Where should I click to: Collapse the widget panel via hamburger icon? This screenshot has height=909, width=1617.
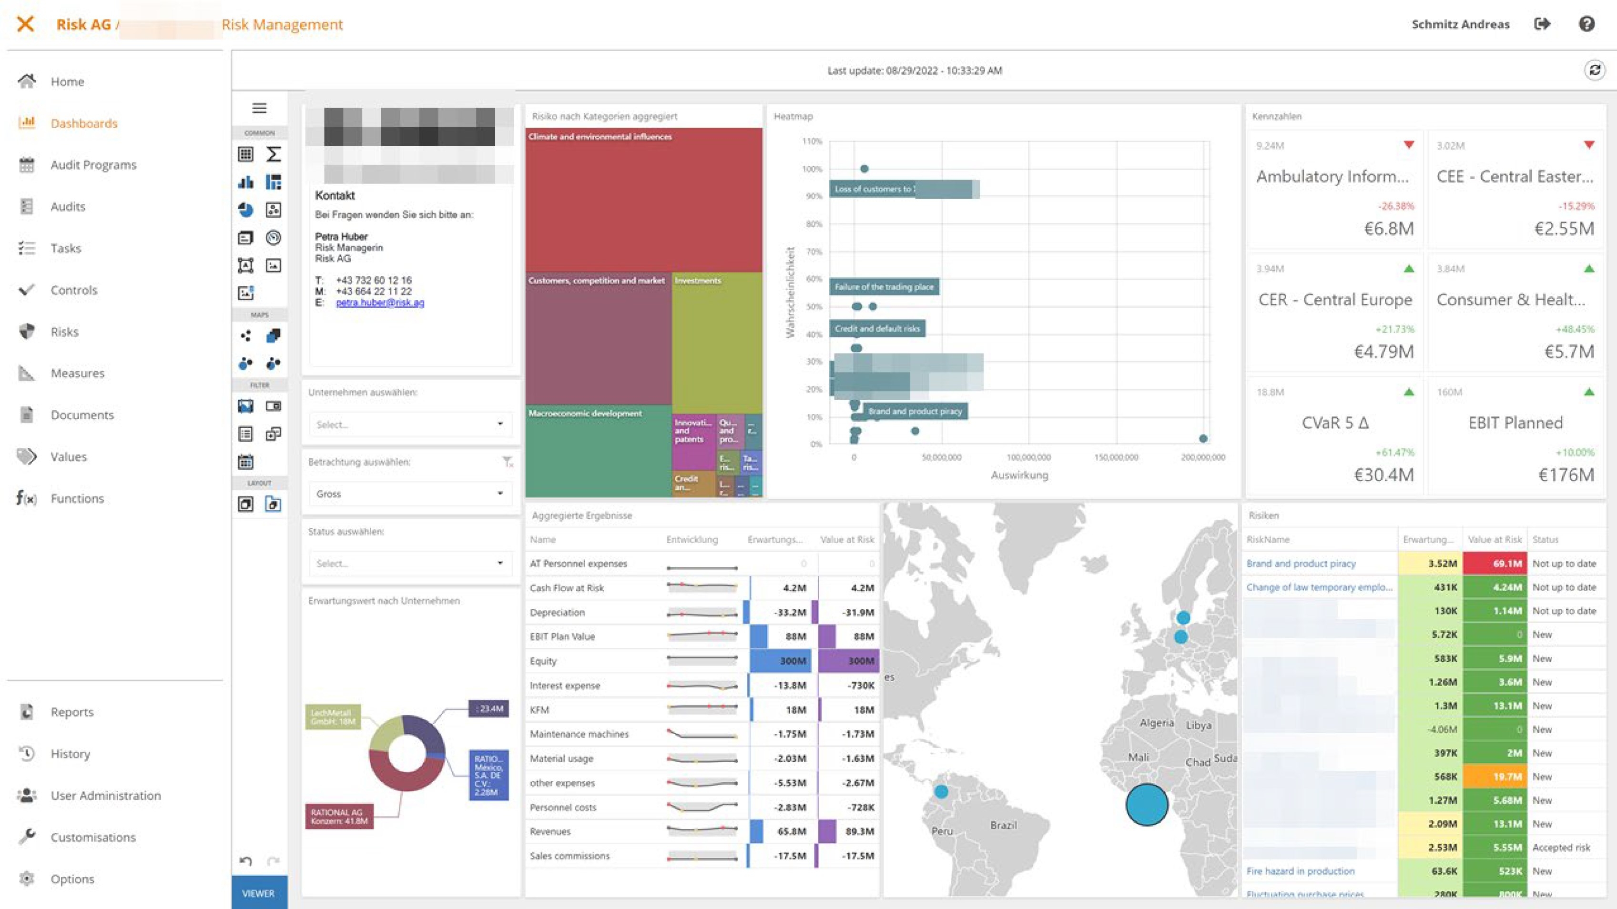coord(259,108)
